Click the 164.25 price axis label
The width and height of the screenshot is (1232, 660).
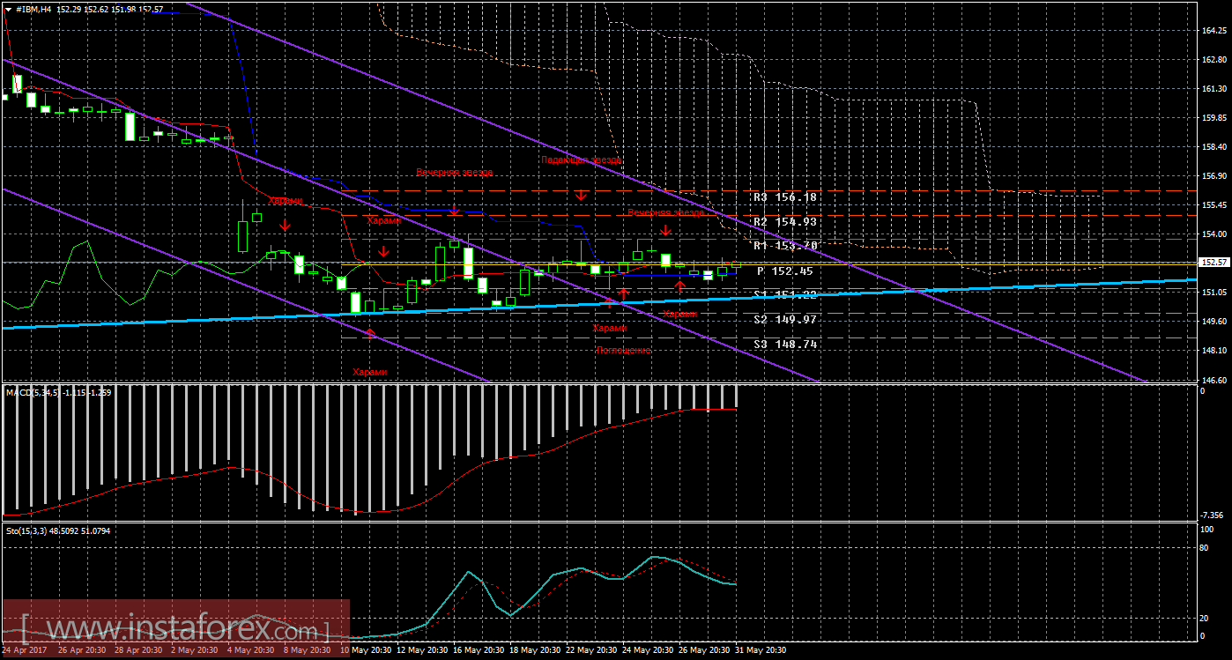pos(1214,31)
